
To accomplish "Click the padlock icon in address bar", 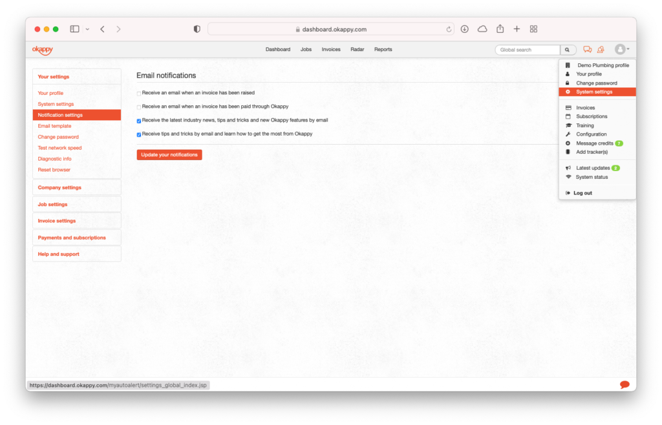I will pos(297,30).
